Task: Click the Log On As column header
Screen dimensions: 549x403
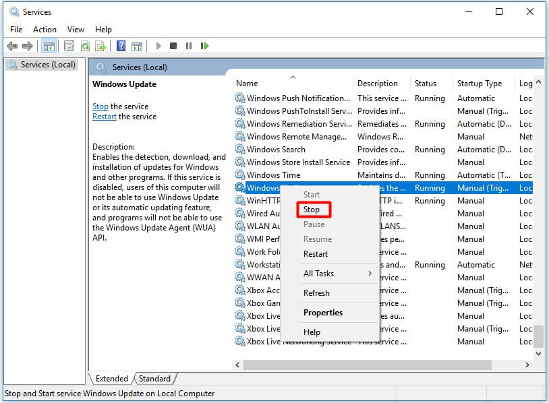Action: [x=525, y=84]
